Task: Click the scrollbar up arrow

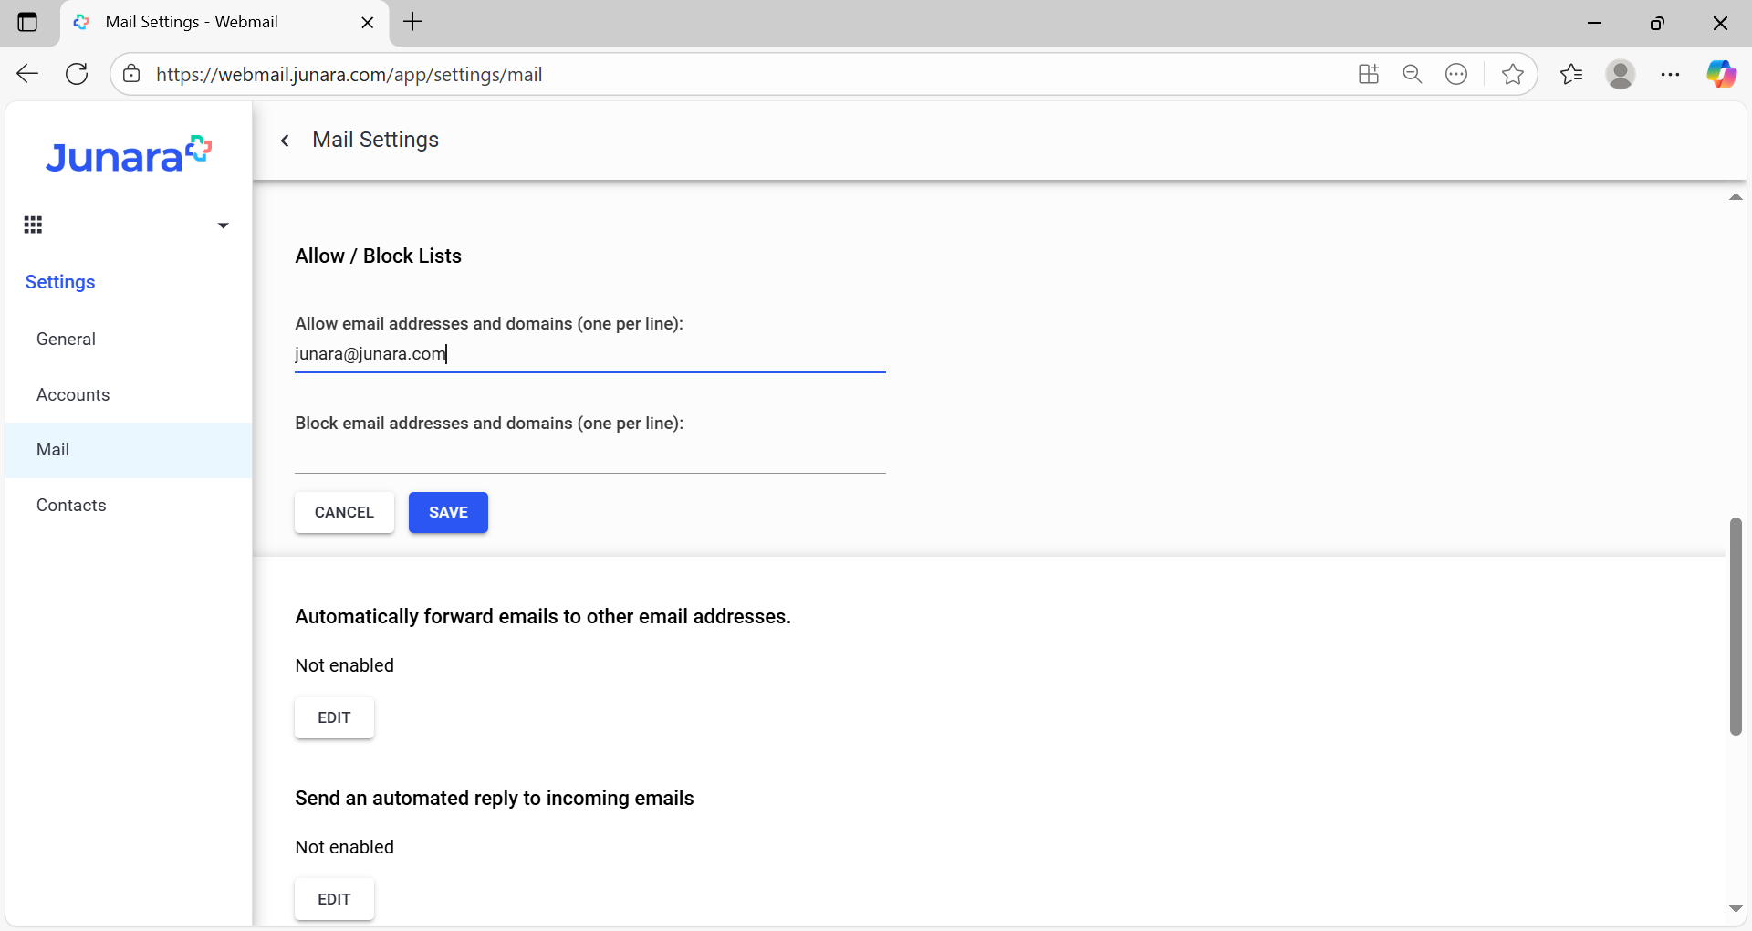Action: [x=1736, y=197]
